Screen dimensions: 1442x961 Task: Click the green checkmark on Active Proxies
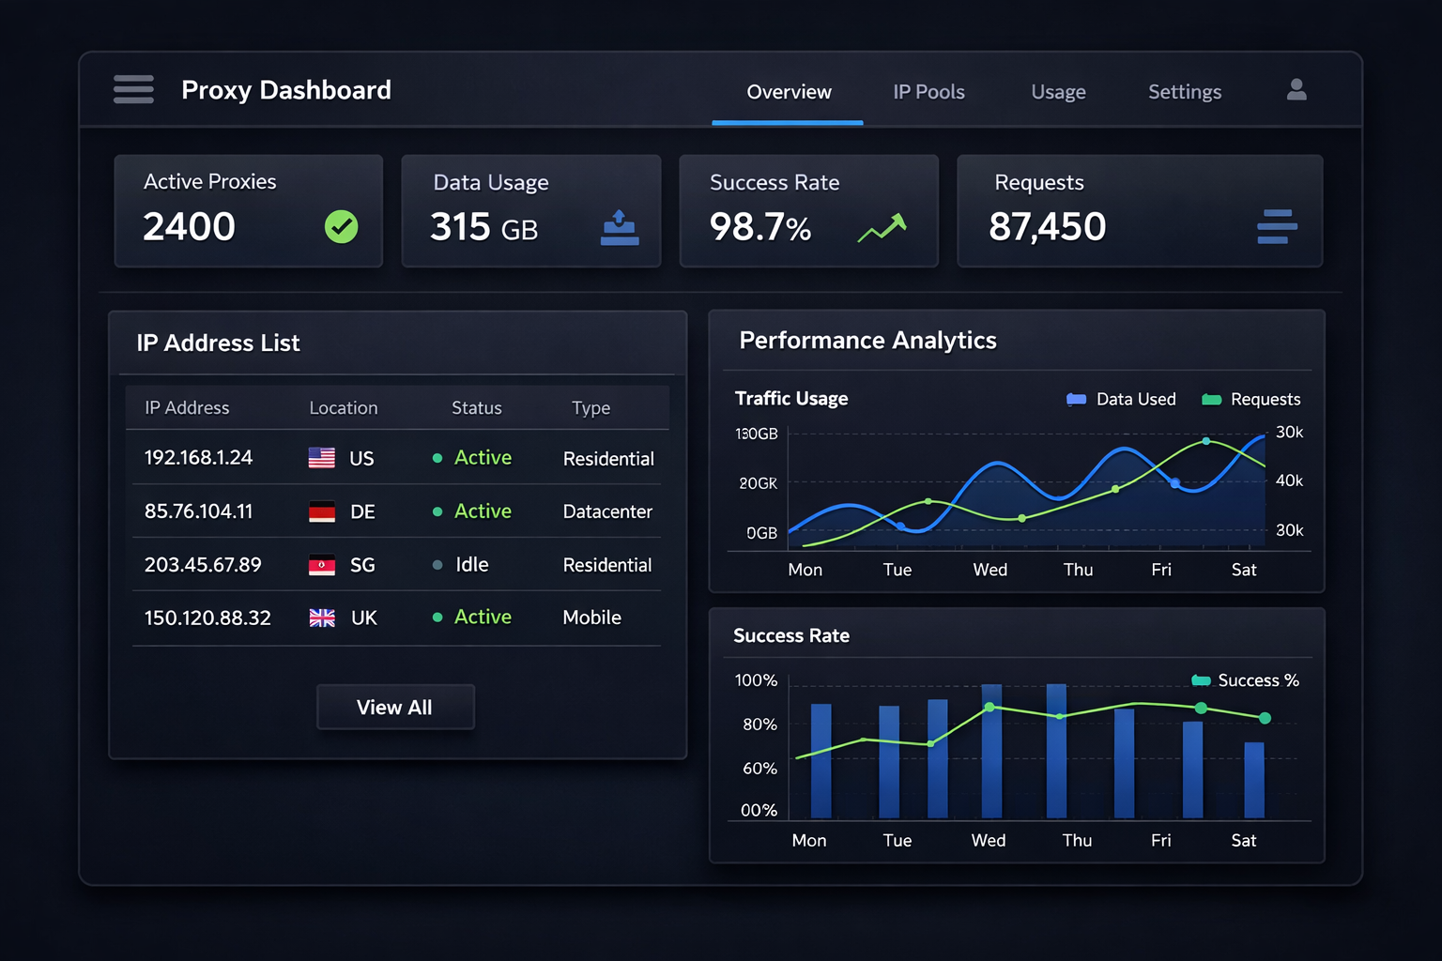(340, 226)
